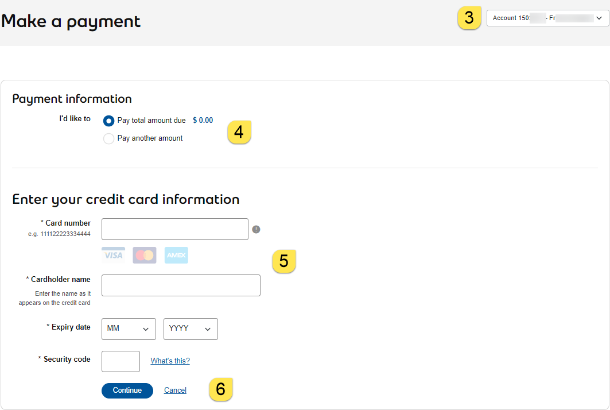
Task: Click the yellow callout badge numbered 5
Action: [284, 261]
